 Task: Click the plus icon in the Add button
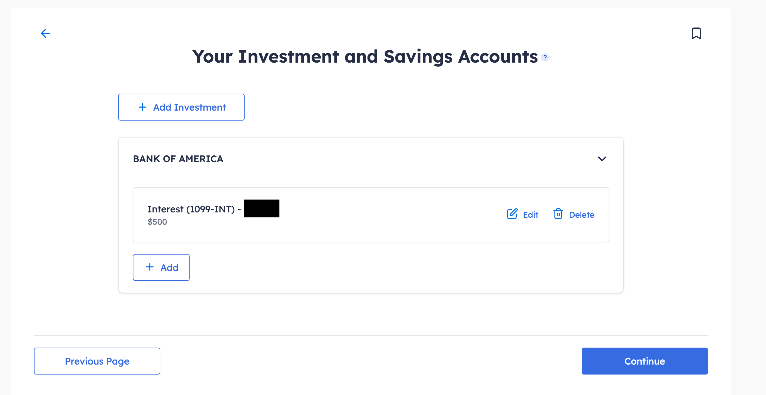pos(150,267)
